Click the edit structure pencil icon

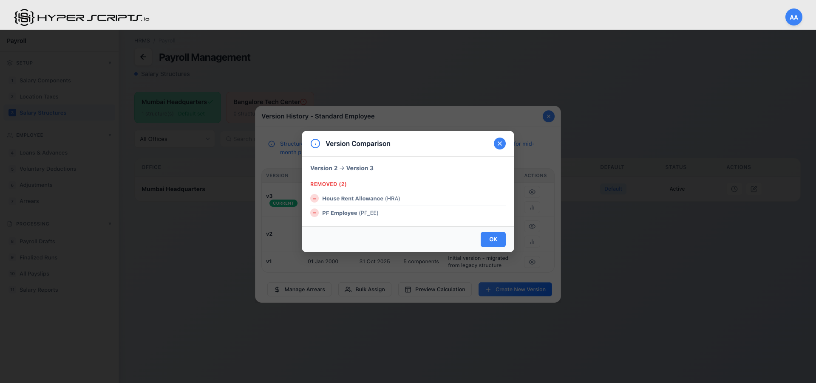point(754,189)
